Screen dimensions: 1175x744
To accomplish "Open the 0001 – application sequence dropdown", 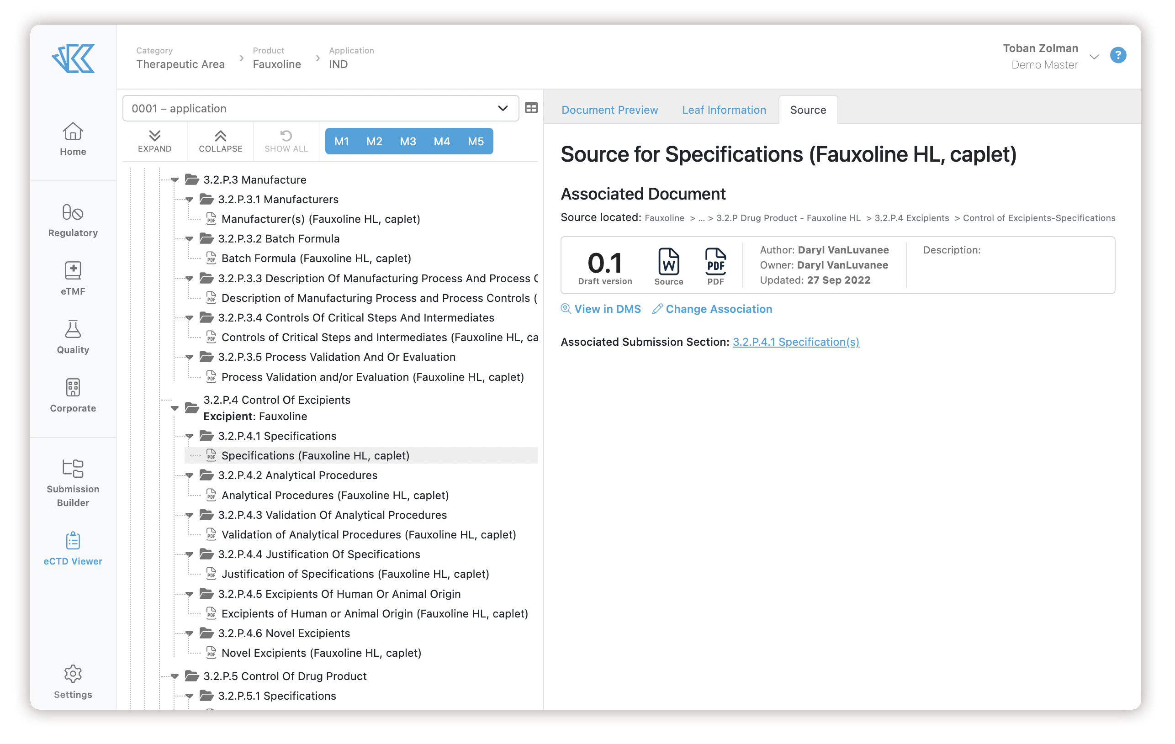I will pos(321,108).
